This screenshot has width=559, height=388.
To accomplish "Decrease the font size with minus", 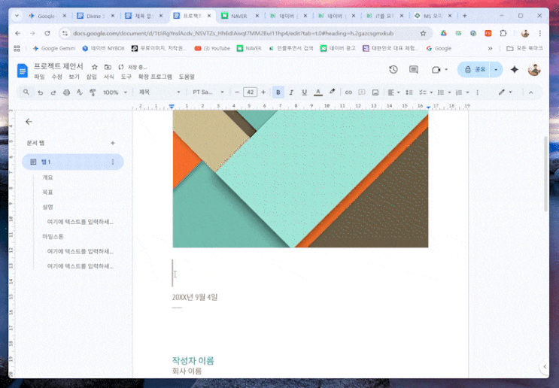I will [x=237, y=92].
